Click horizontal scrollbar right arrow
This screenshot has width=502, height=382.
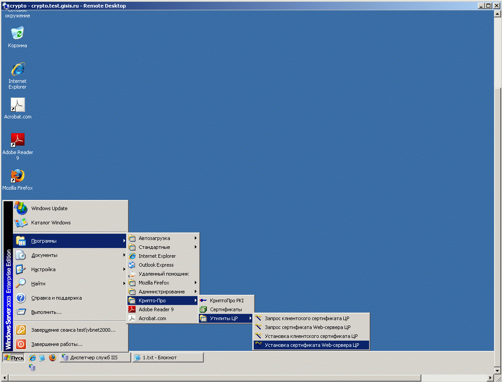click(x=490, y=378)
